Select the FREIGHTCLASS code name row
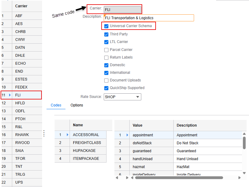The image size is (249, 187). (87, 143)
